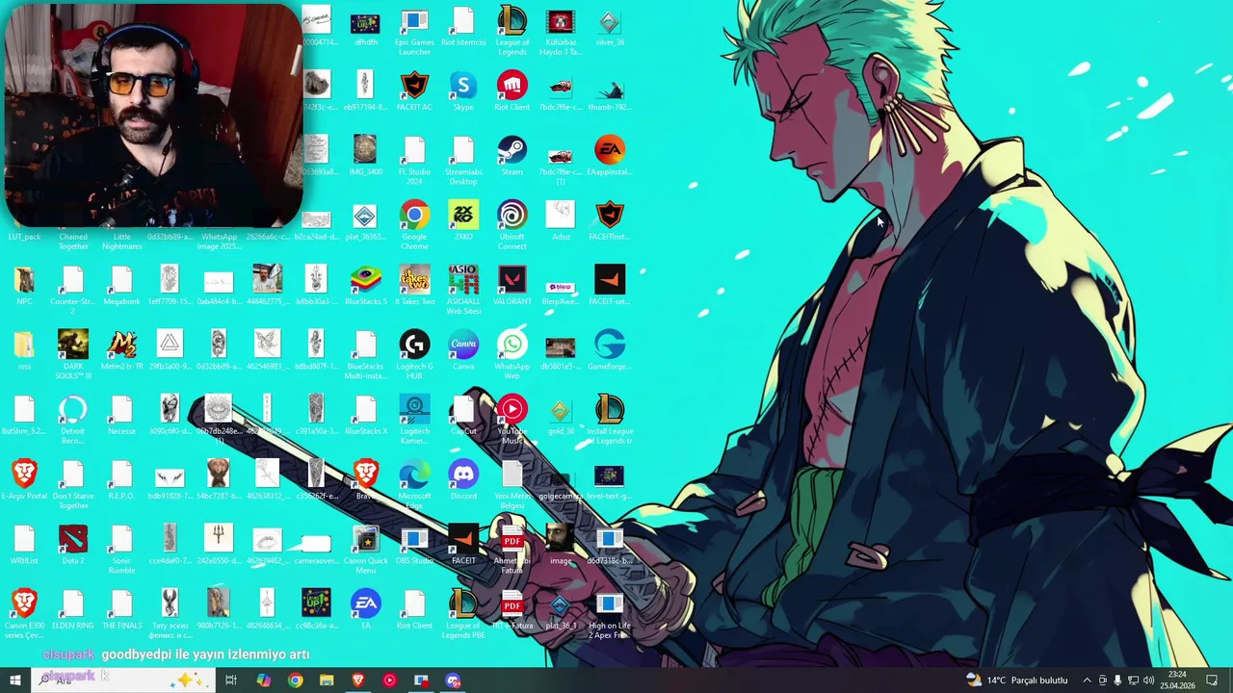Select the Canva desktop icon
The image size is (1233, 693).
point(463,350)
